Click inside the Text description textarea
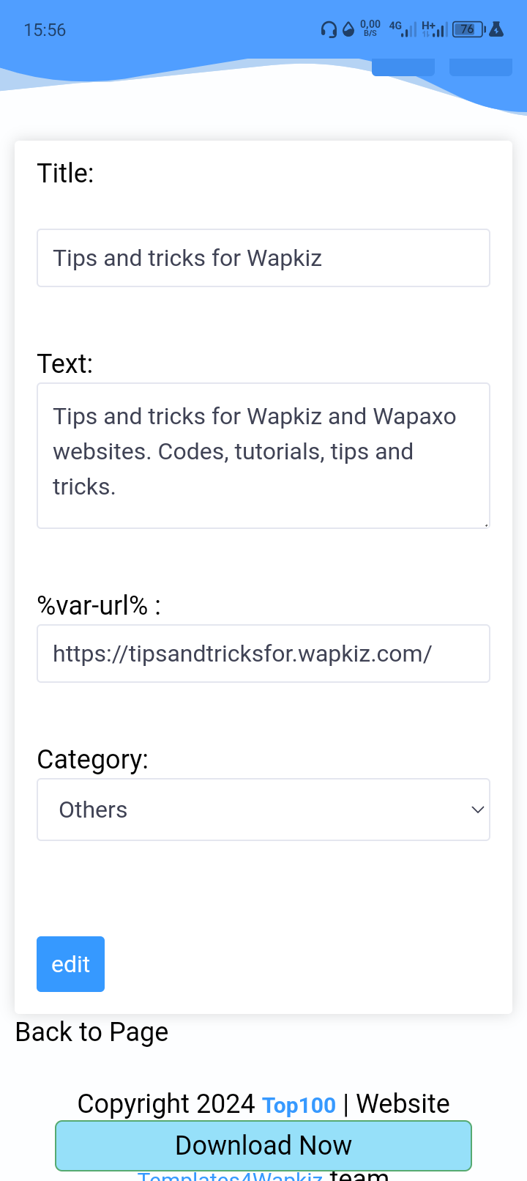 263,456
